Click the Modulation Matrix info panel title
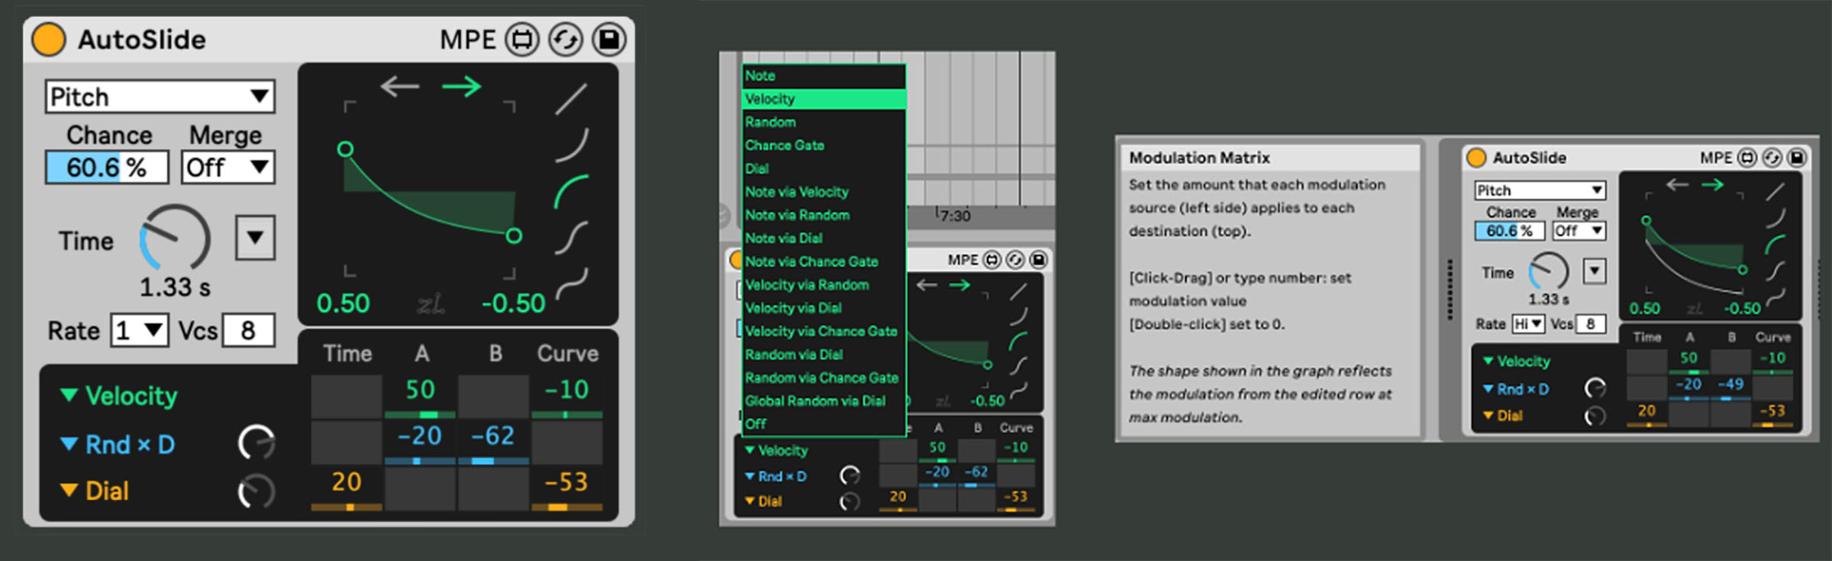Screen dimensions: 1832x561 1199,158
